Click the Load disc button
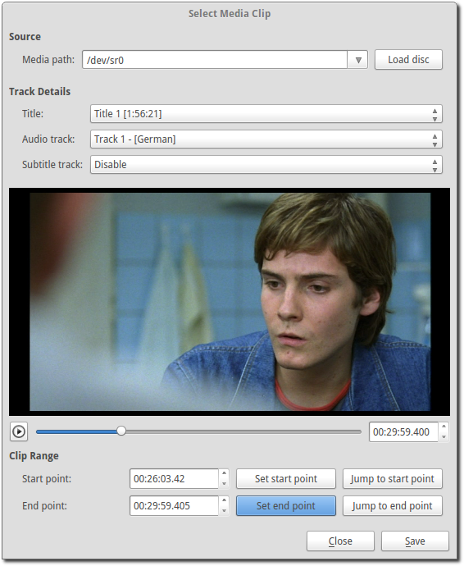The height and width of the screenshot is (566, 464). click(408, 60)
